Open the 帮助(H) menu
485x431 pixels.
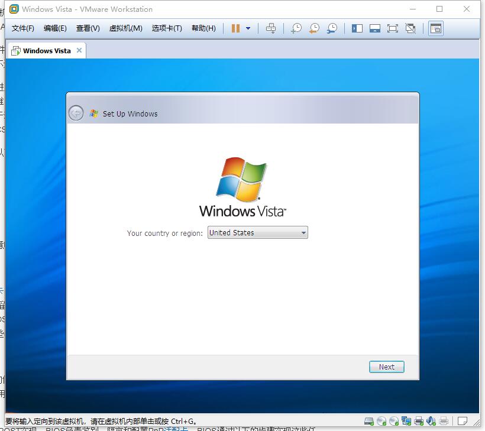coord(203,28)
